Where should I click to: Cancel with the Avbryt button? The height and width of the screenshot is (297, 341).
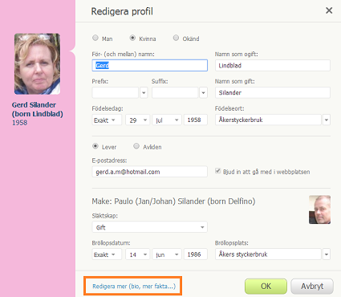[312, 287]
